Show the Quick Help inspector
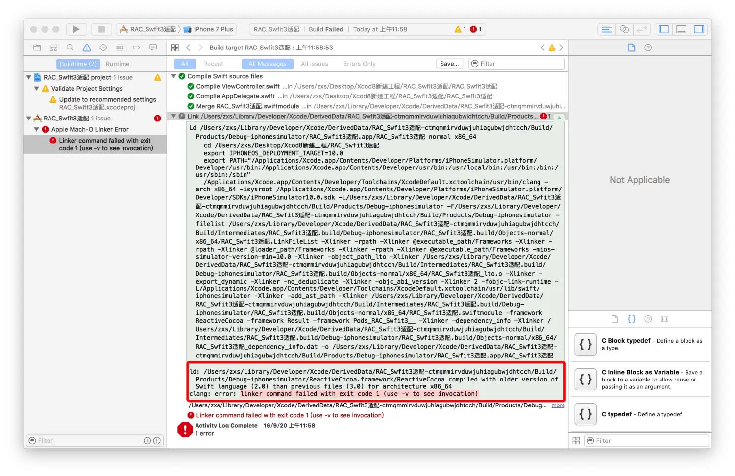Viewport: 735px width, 476px height. pyautogui.click(x=648, y=48)
